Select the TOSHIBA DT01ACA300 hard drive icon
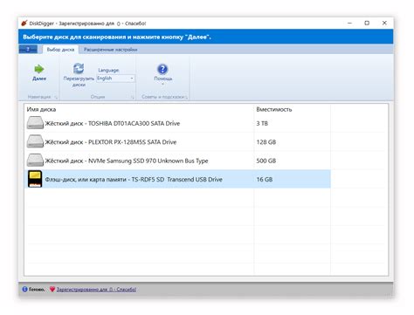This screenshot has height=315, width=414. coord(35,123)
